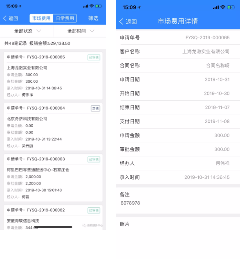Image resolution: width=240 pixels, height=259 pixels.
Task: Tap summary 共48笔记录 报销金额
Action: point(37,43)
